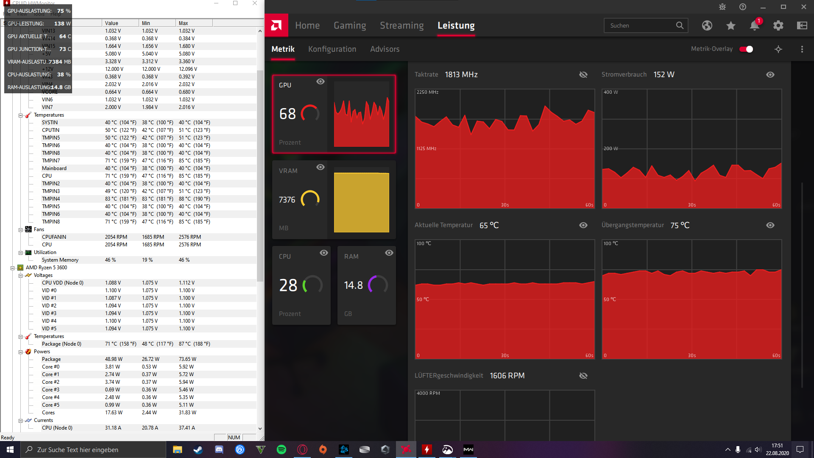The image size is (814, 458).
Task: Open AMD notifications bell icon
Action: (x=754, y=25)
